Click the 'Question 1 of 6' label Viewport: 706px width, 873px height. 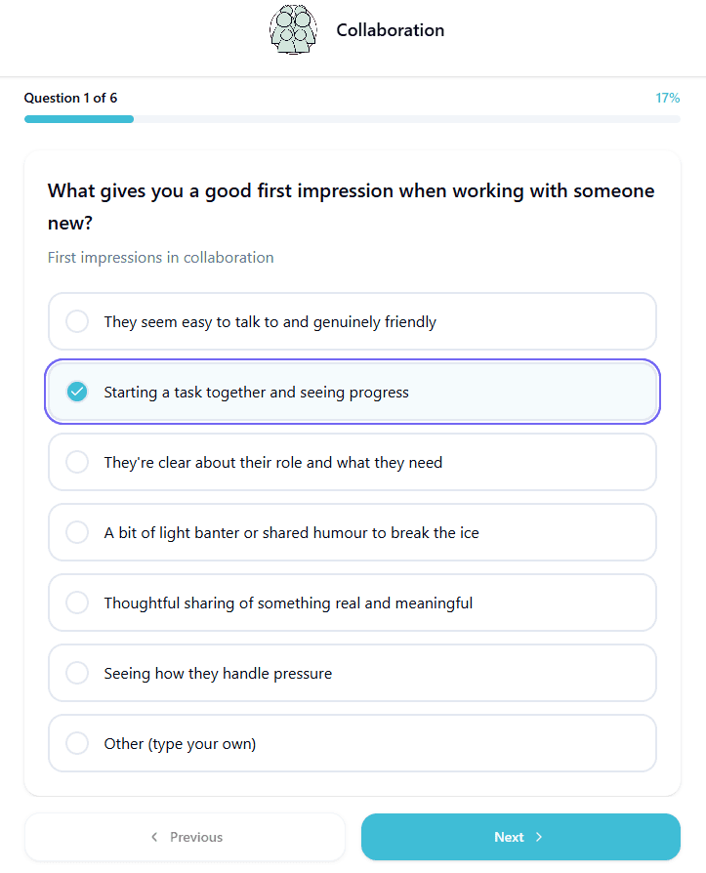[x=70, y=98]
